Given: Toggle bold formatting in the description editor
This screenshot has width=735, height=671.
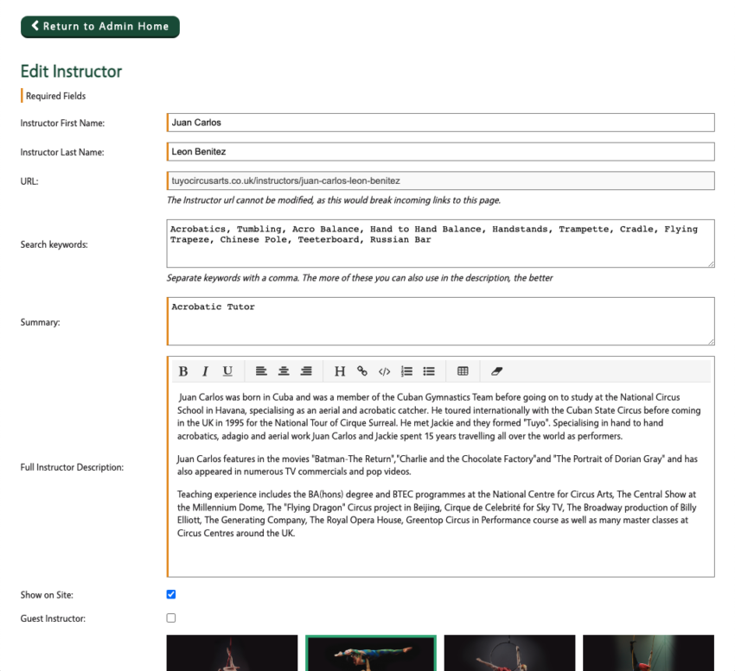Looking at the screenshot, I should click(183, 371).
